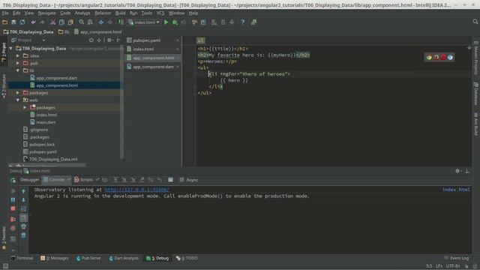Click the Synchronize refresh toolbar icon

22,22
